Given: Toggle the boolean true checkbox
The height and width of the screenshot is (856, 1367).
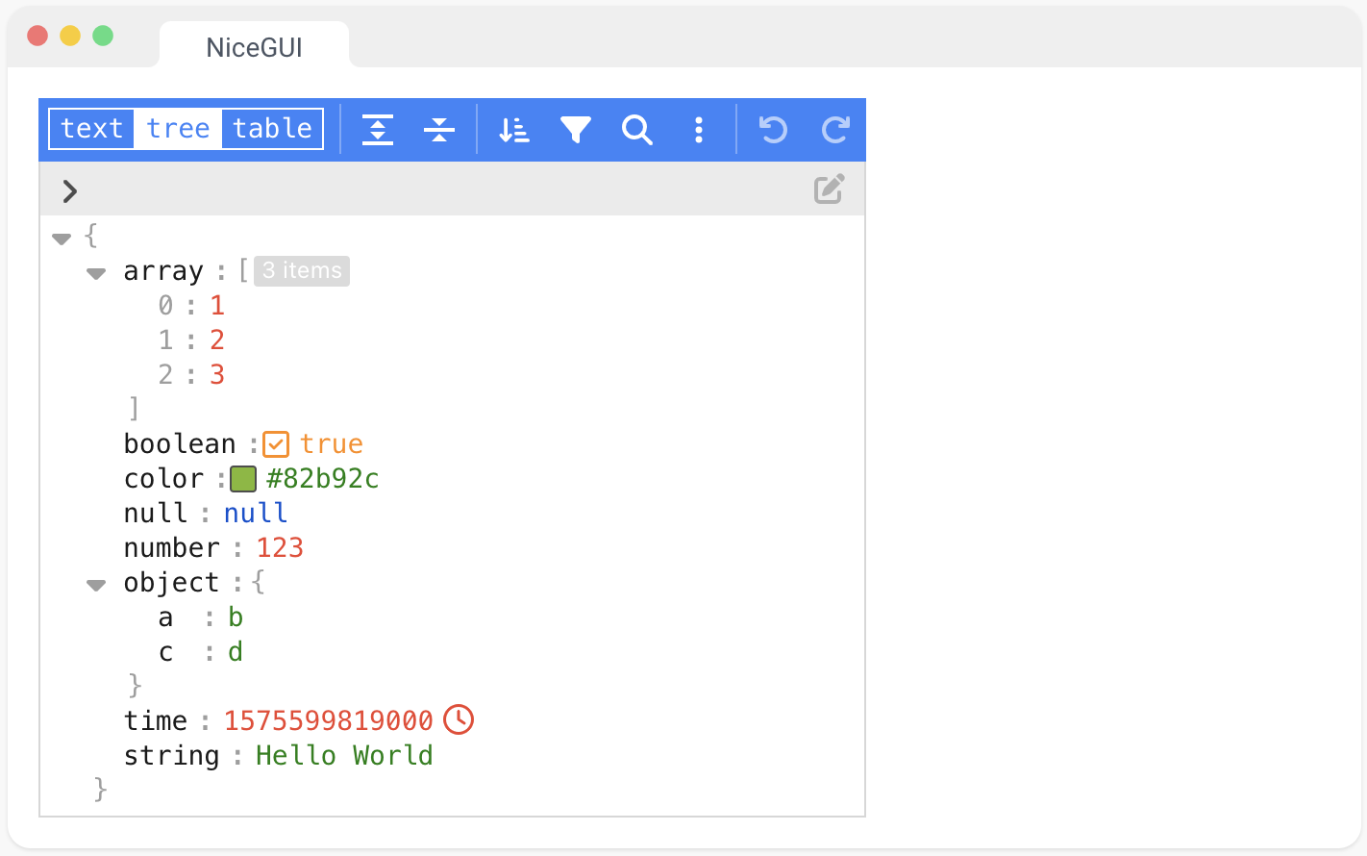Looking at the screenshot, I should 276,444.
